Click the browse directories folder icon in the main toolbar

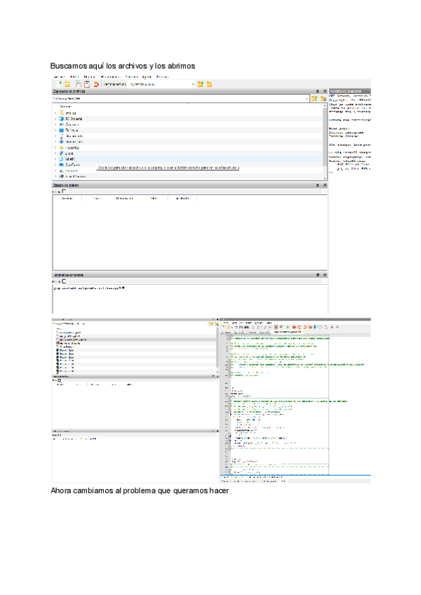point(210,84)
